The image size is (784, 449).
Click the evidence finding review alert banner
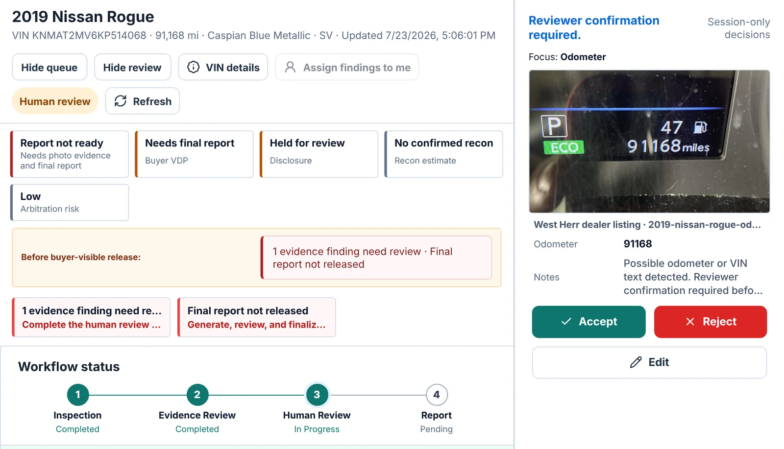(x=376, y=258)
